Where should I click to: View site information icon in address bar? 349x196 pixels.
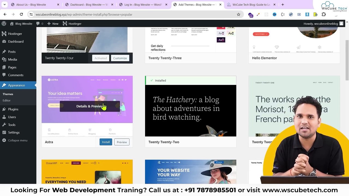click(x=31, y=14)
